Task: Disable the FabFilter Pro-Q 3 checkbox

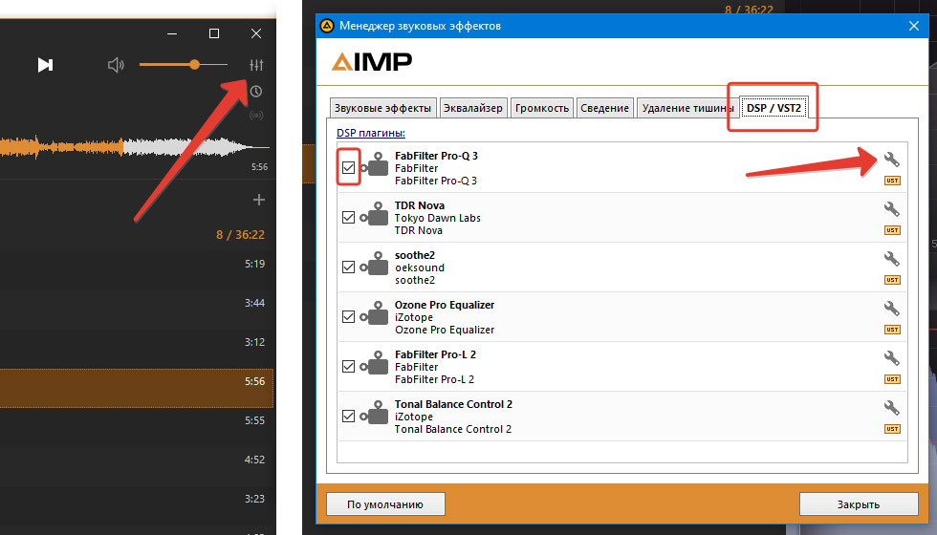Action: coord(348,168)
